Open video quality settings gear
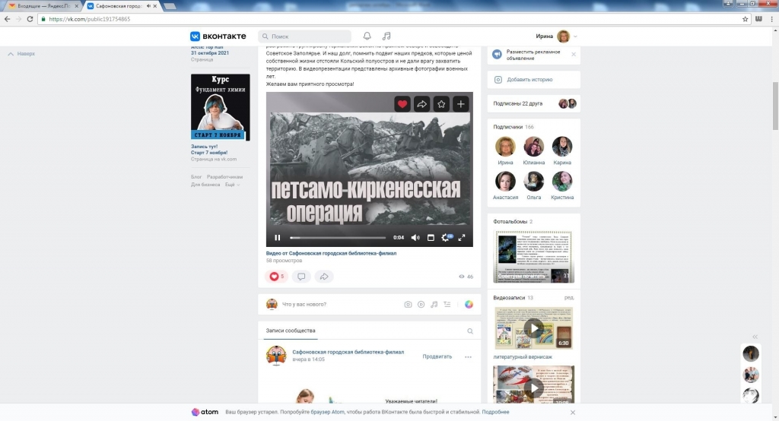The width and height of the screenshot is (779, 421). tap(446, 238)
